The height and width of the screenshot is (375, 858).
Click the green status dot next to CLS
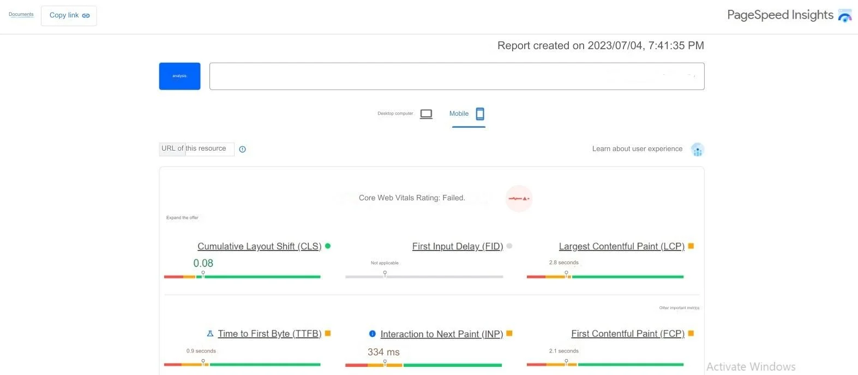pos(328,246)
